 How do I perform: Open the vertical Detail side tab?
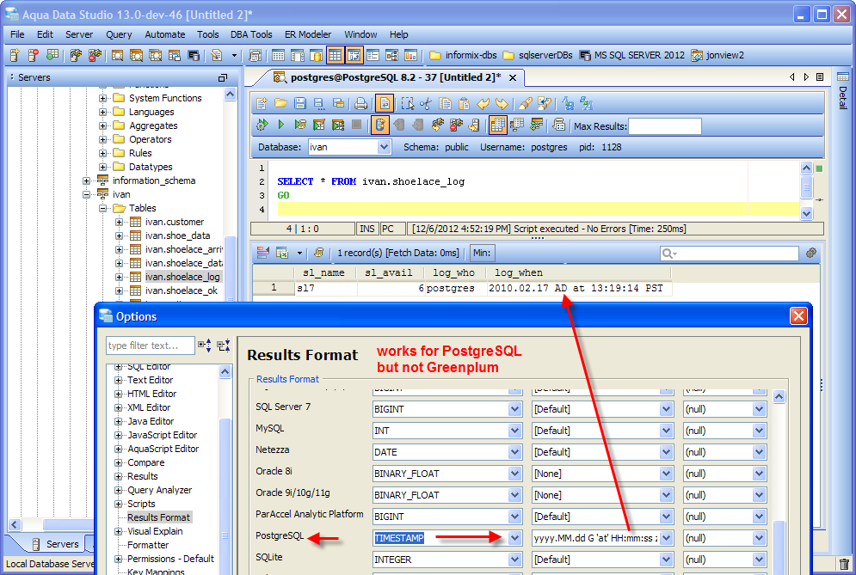843,90
